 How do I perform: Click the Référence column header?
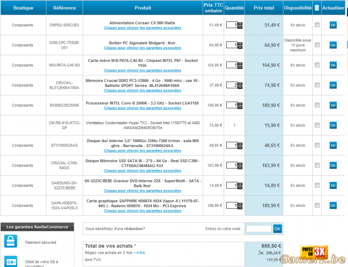click(x=64, y=8)
